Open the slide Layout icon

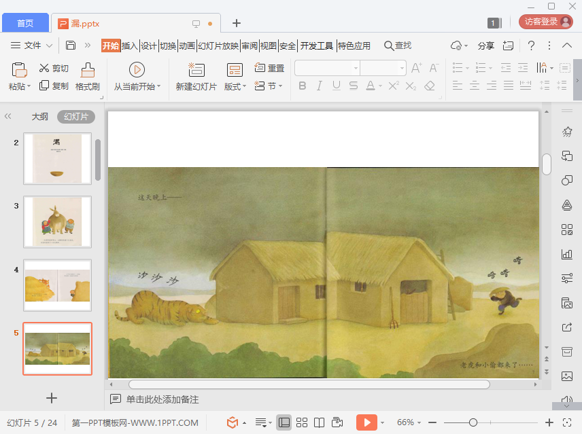pos(235,70)
